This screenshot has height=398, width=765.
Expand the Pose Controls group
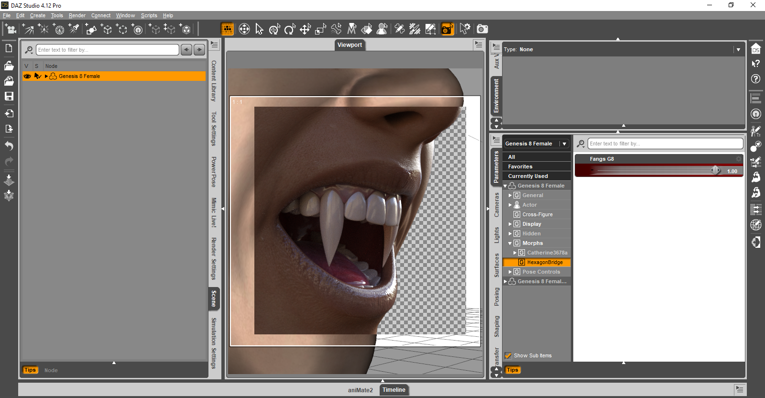pos(510,272)
